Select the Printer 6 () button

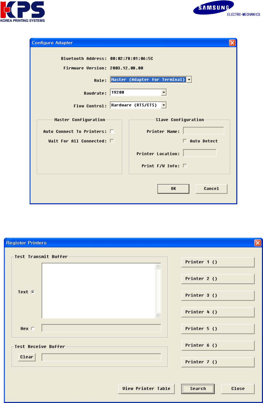click(218, 345)
